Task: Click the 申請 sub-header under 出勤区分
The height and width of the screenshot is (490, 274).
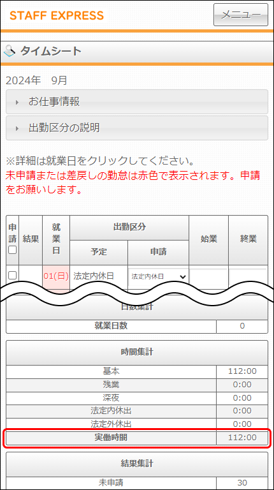Action: 158,253
